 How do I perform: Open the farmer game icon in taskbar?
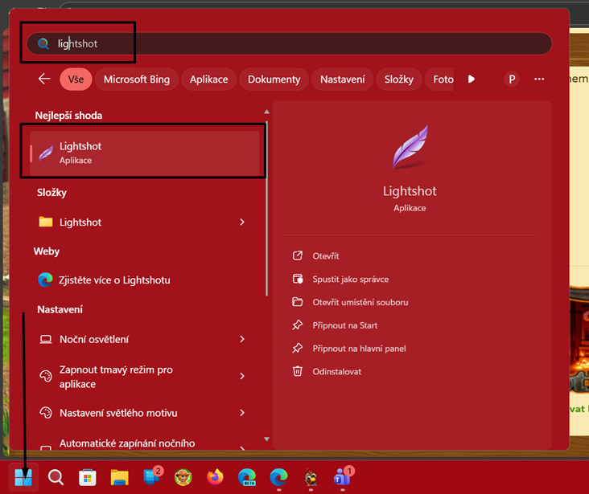(x=183, y=477)
